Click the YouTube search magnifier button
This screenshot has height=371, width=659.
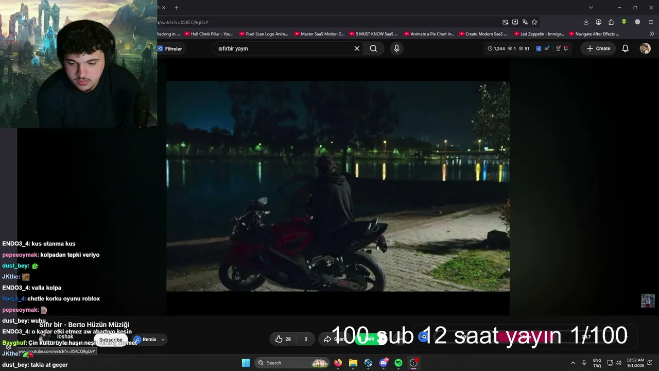pyautogui.click(x=373, y=48)
